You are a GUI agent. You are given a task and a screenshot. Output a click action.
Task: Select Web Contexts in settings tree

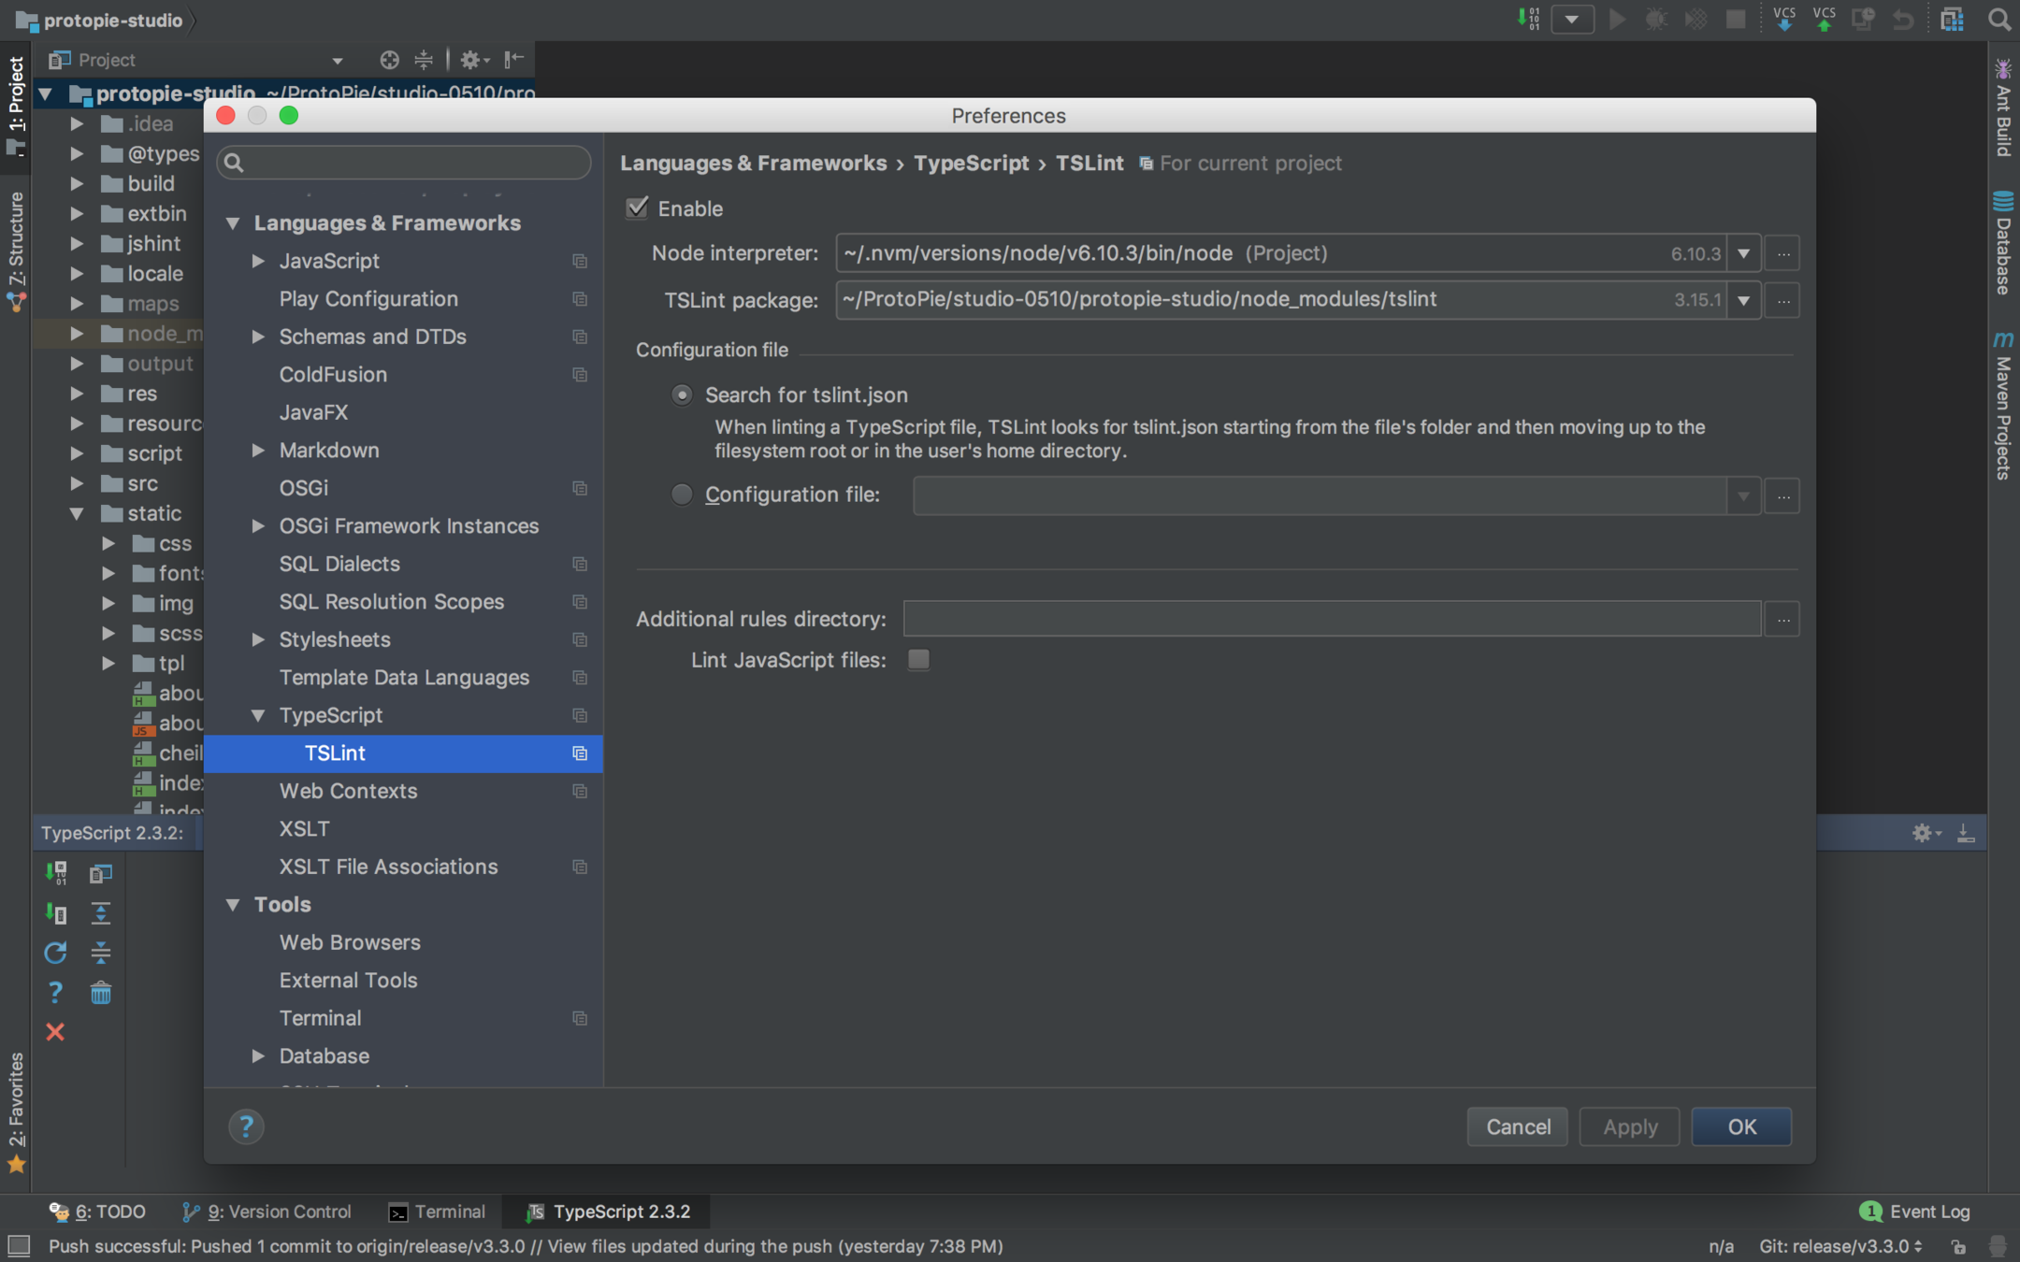click(x=348, y=791)
